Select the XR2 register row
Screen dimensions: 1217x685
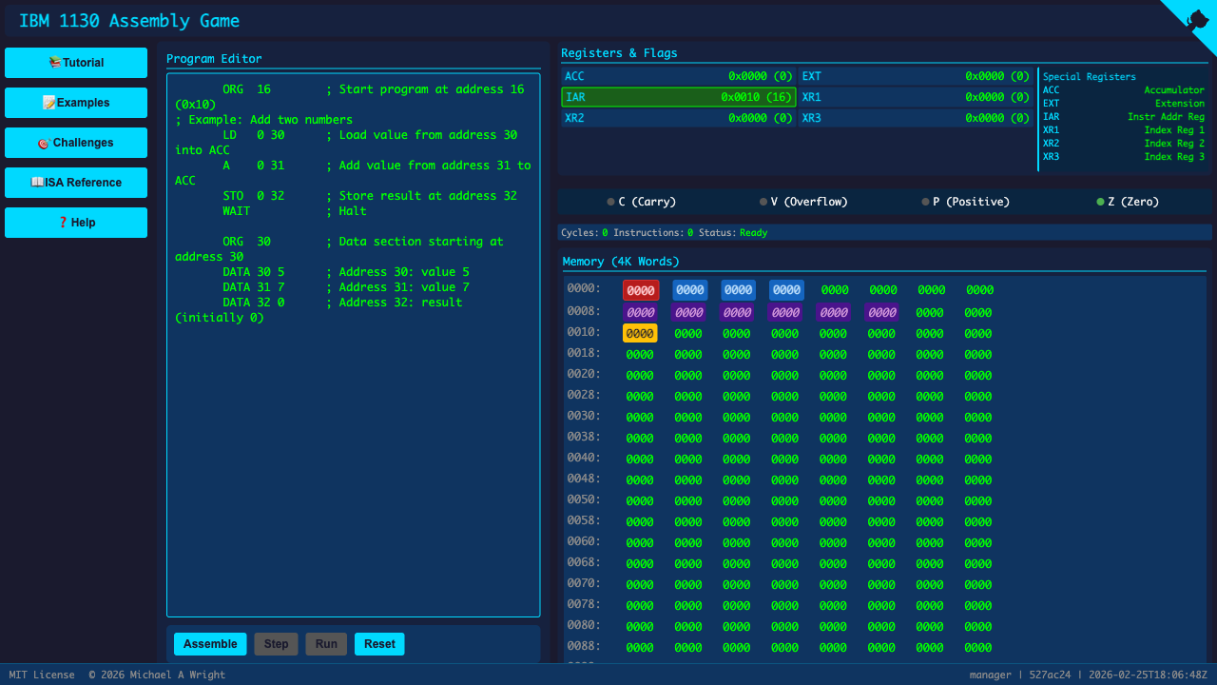[x=678, y=118]
